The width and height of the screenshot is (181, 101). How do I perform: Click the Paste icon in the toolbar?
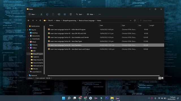tap(53, 14)
